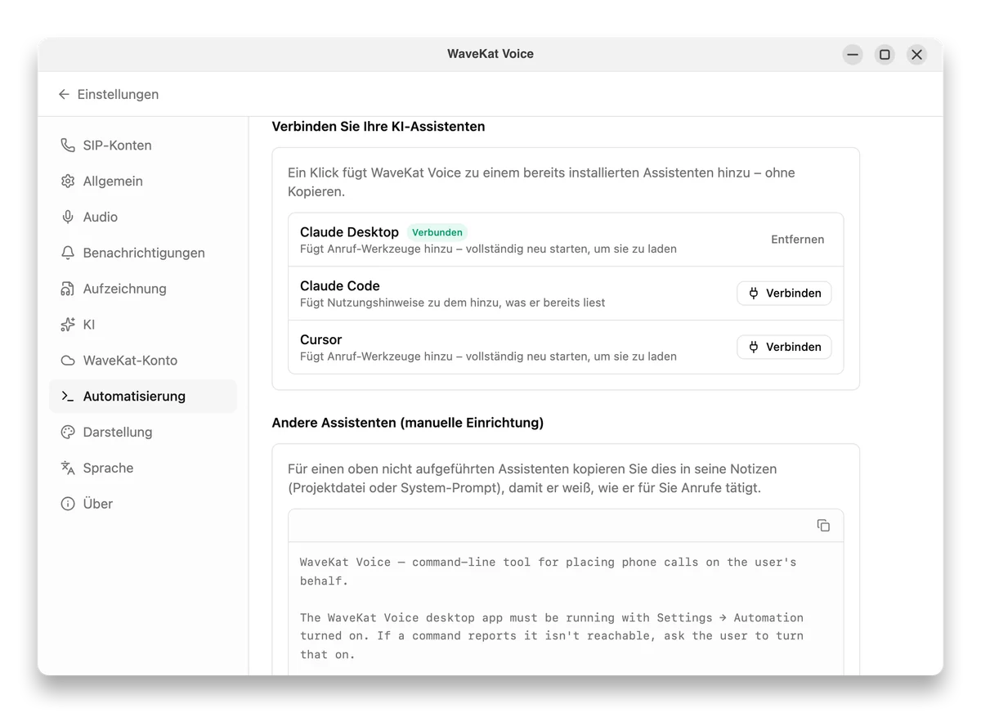Viewport: 981px width, 713px height.
Task: Open the KI settings section
Action: (x=143, y=325)
